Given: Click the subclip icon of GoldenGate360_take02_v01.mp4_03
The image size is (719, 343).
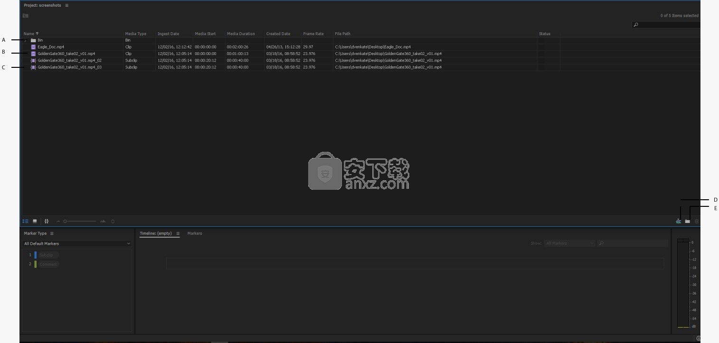Looking at the screenshot, I should [x=33, y=67].
